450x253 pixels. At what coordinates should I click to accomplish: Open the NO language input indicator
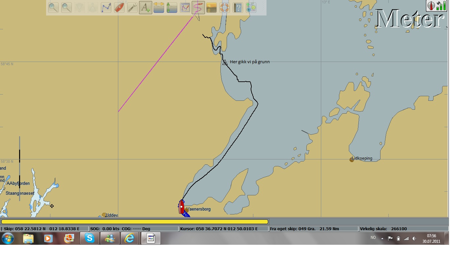(373, 238)
